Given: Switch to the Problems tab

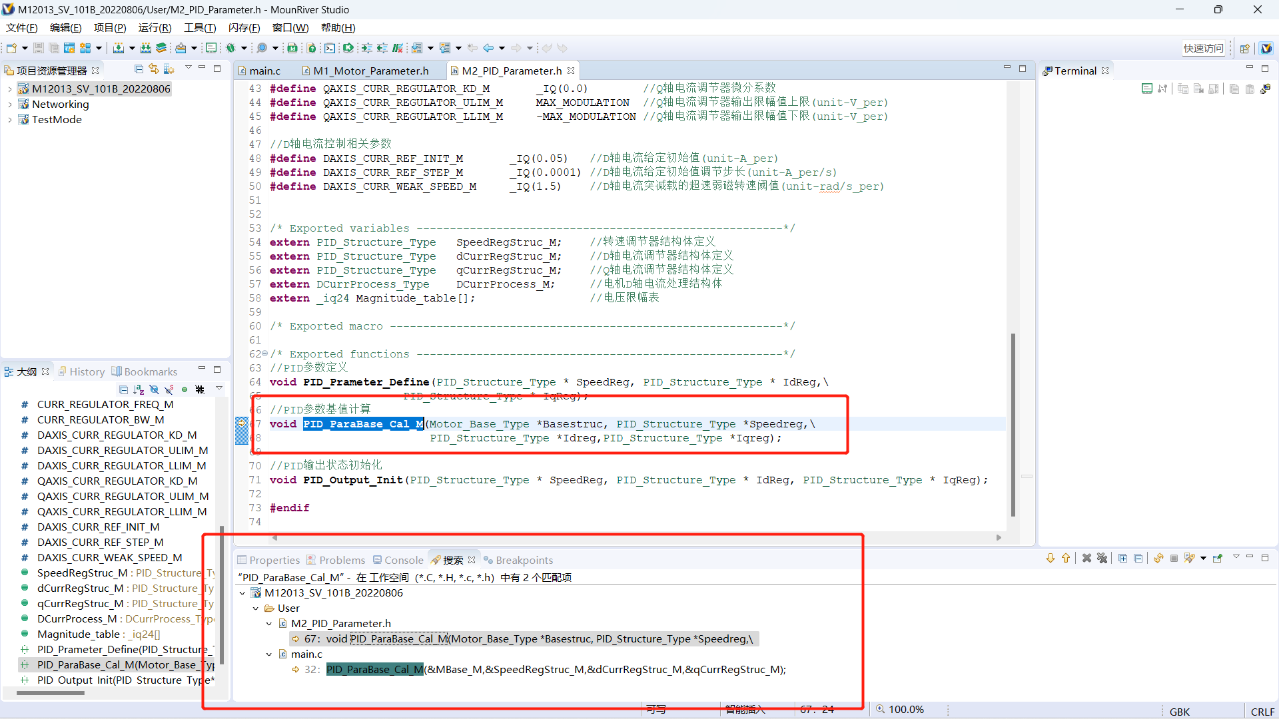Looking at the screenshot, I should (x=336, y=560).
